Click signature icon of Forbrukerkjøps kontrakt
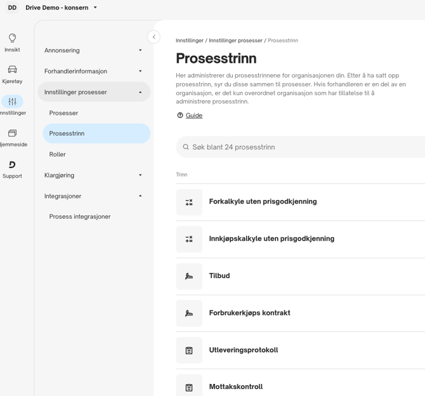The height and width of the screenshot is (396, 425). (x=189, y=313)
